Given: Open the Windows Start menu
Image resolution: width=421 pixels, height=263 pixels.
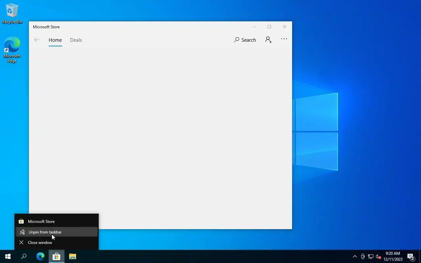Looking at the screenshot, I should (8, 256).
